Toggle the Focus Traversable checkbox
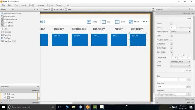Viewport: 195px width, 110px height. [x=171, y=40]
